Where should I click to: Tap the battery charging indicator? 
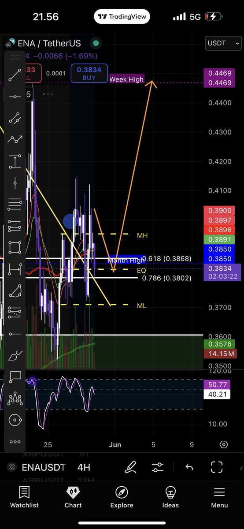[x=214, y=17]
